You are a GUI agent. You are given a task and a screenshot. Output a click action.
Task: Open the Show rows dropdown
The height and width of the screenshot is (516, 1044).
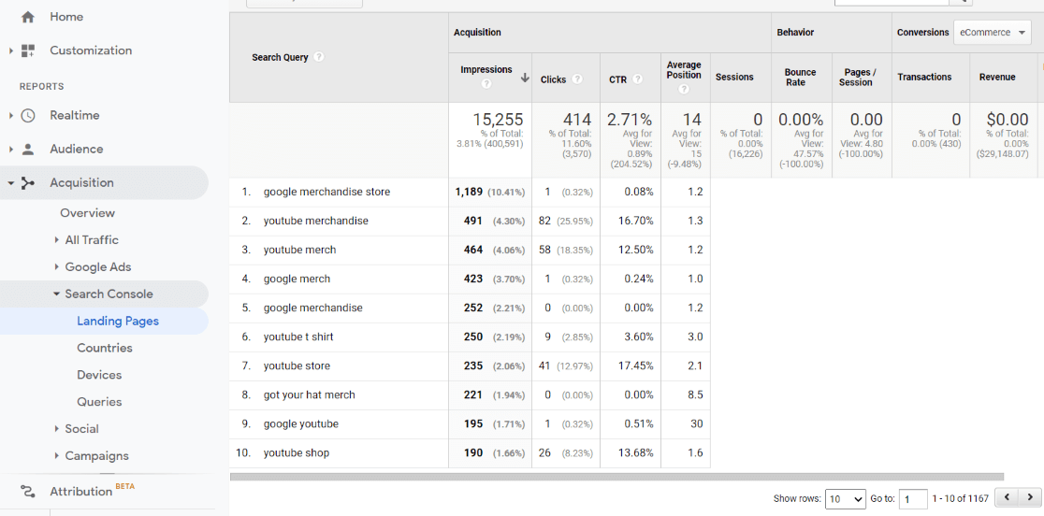pos(846,498)
